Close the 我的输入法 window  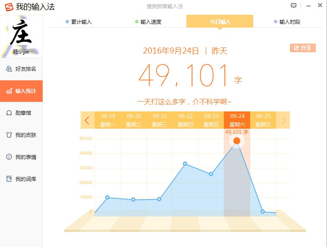point(320,5)
